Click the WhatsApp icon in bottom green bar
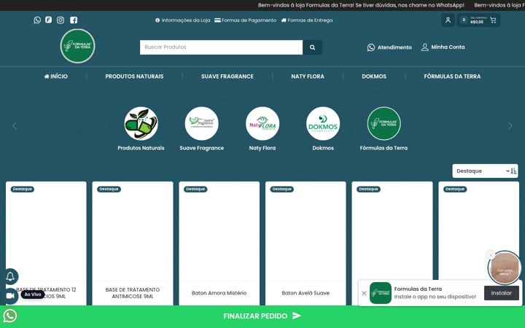The image size is (525, 328). (10, 316)
